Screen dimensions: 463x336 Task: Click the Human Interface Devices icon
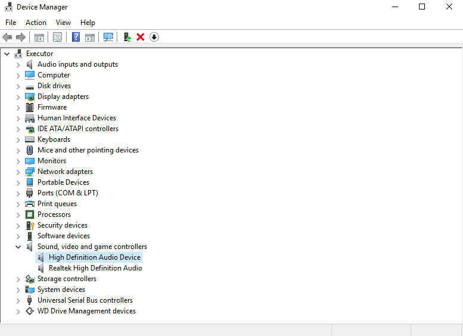click(x=30, y=118)
